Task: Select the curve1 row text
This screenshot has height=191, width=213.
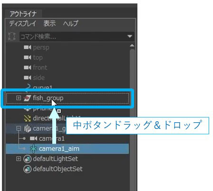Action: [42, 87]
